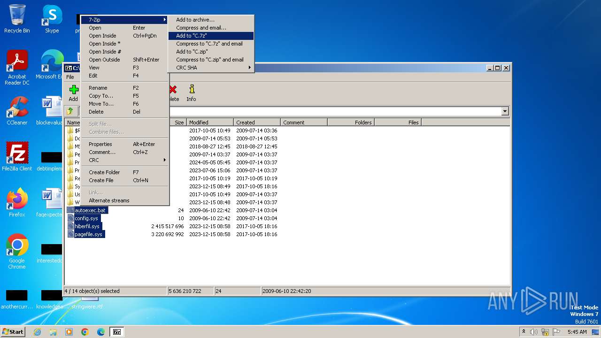
Task: Click Edge icon in taskbar
Action: [x=101, y=332]
